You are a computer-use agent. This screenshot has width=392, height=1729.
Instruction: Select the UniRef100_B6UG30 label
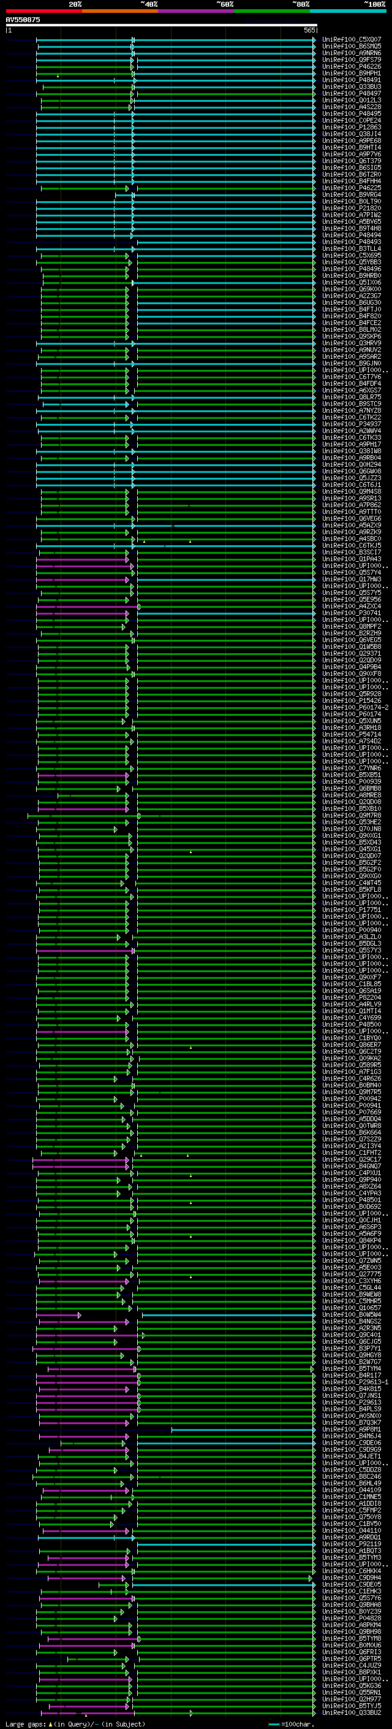(x=352, y=303)
